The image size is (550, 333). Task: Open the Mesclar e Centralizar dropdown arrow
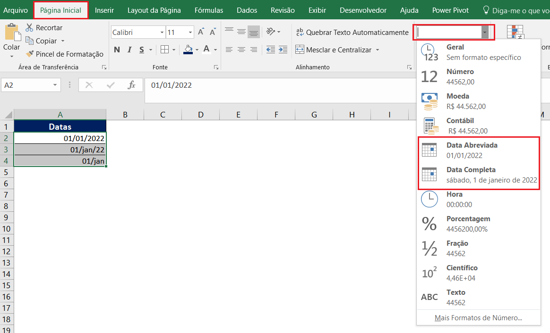coord(378,49)
